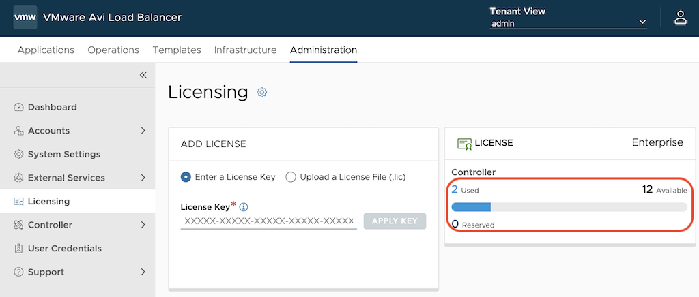Image resolution: width=699 pixels, height=297 pixels.
Task: Click the License Key input field
Action: 269,221
